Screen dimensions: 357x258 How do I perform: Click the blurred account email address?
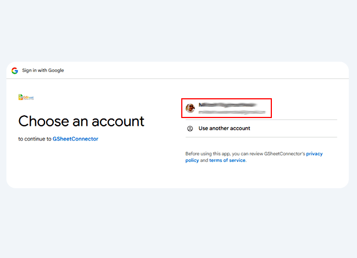231,112
